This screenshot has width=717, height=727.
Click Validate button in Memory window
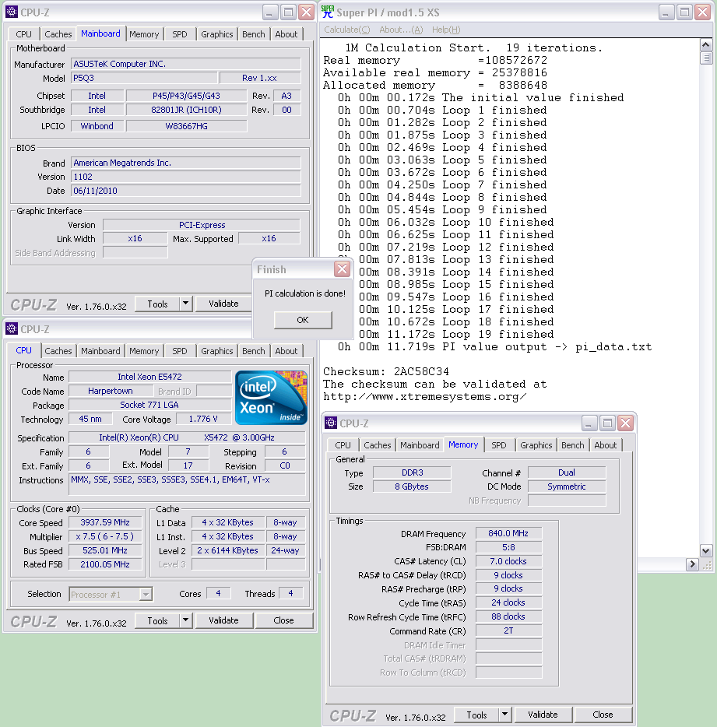click(543, 715)
